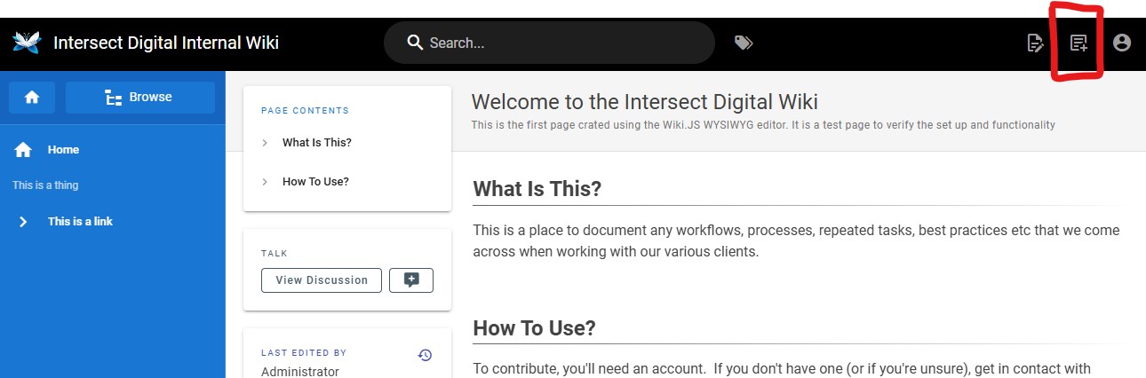Click the View Discussion button

coord(322,280)
